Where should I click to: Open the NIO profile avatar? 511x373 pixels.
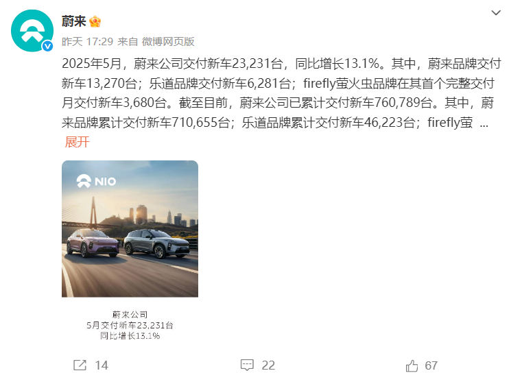click(32, 31)
